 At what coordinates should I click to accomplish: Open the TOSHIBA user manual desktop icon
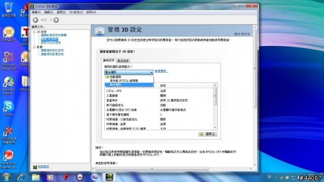point(9,135)
